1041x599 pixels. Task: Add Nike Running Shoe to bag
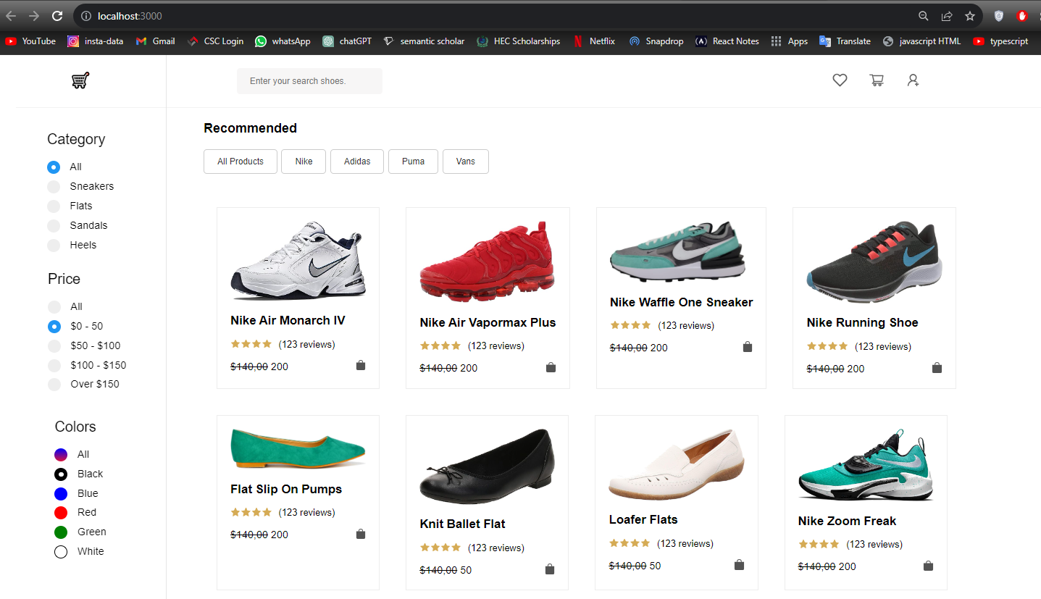(937, 368)
